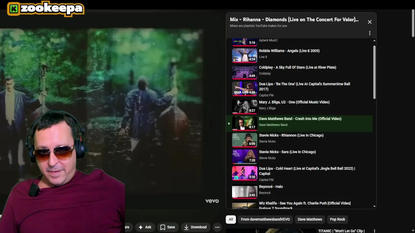415x233 pixels.
Task: Play Mary J. Blige, U2 - One video
Action: [x=294, y=102]
